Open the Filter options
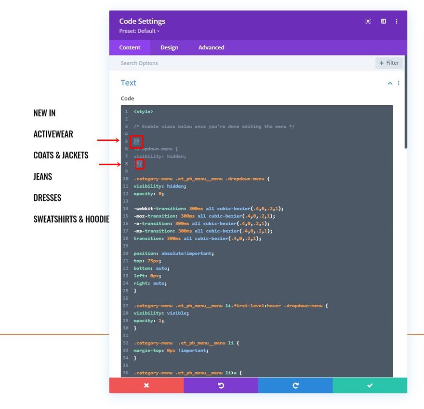The image size is (424, 409). click(389, 63)
